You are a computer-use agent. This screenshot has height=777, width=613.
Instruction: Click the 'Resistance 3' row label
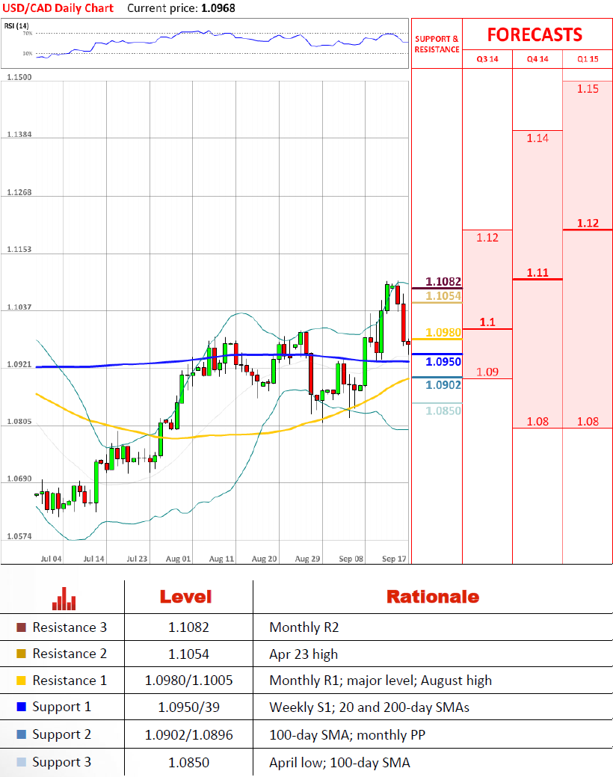70,627
